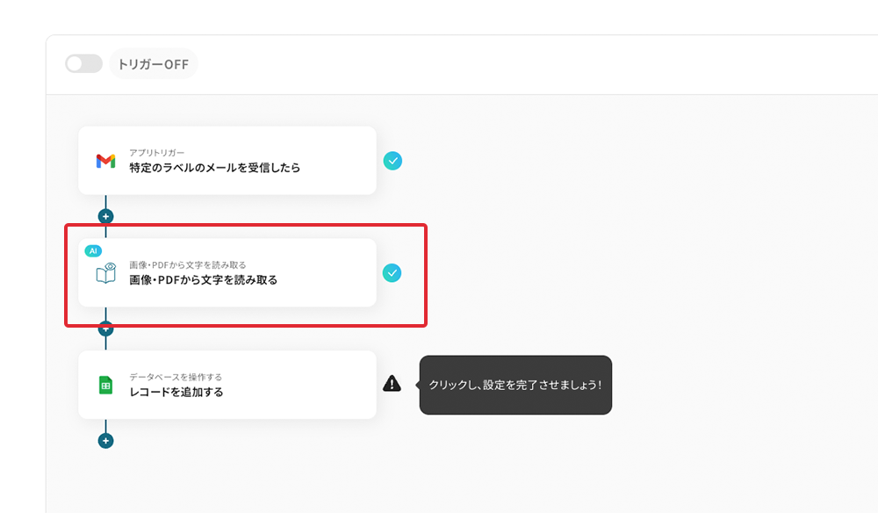Screen dimensions: 878x520
Task: Click the warning triangle icon
Action: 392,384
